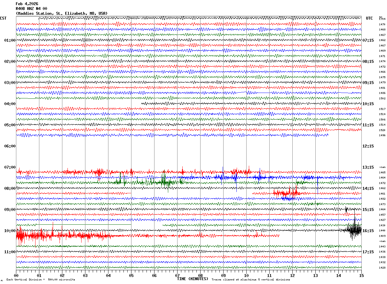Click the 03:00 CST hour label

pyautogui.click(x=10, y=83)
